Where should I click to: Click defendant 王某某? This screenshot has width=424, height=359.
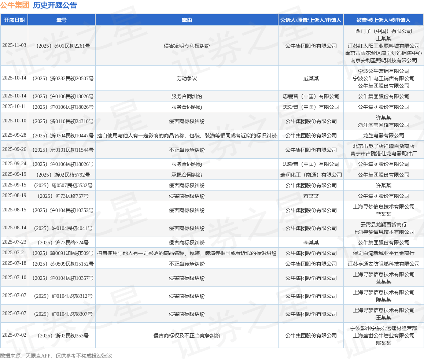(x=384, y=318)
